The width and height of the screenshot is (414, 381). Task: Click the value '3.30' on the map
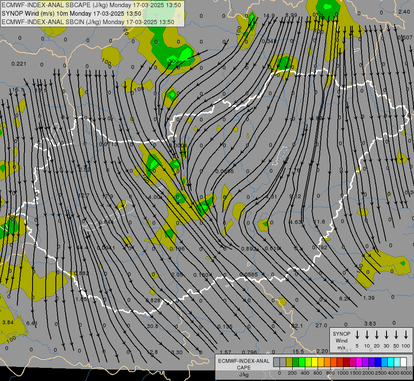[x=177, y=353]
